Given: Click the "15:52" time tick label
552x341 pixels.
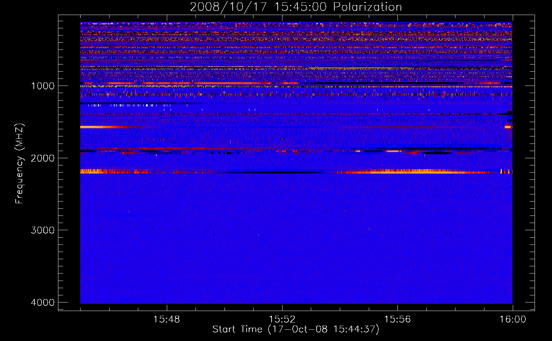Looking at the screenshot, I should [282, 320].
